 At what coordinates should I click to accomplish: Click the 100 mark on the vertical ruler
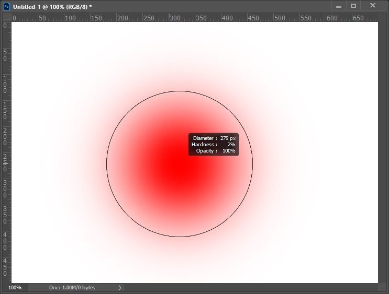pos(5,85)
